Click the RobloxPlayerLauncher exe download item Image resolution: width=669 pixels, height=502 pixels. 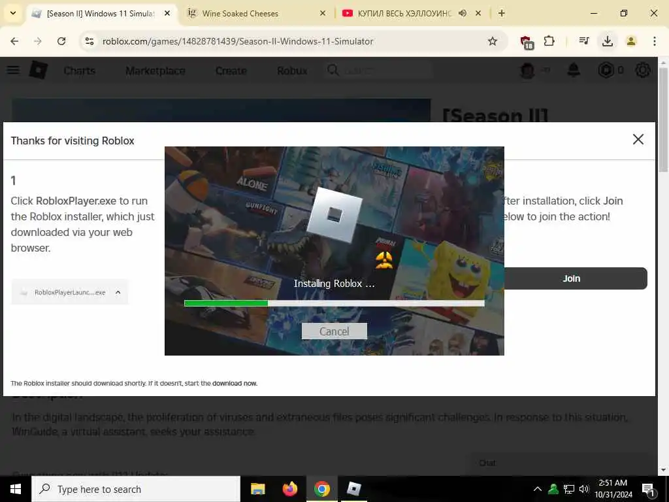coord(69,292)
